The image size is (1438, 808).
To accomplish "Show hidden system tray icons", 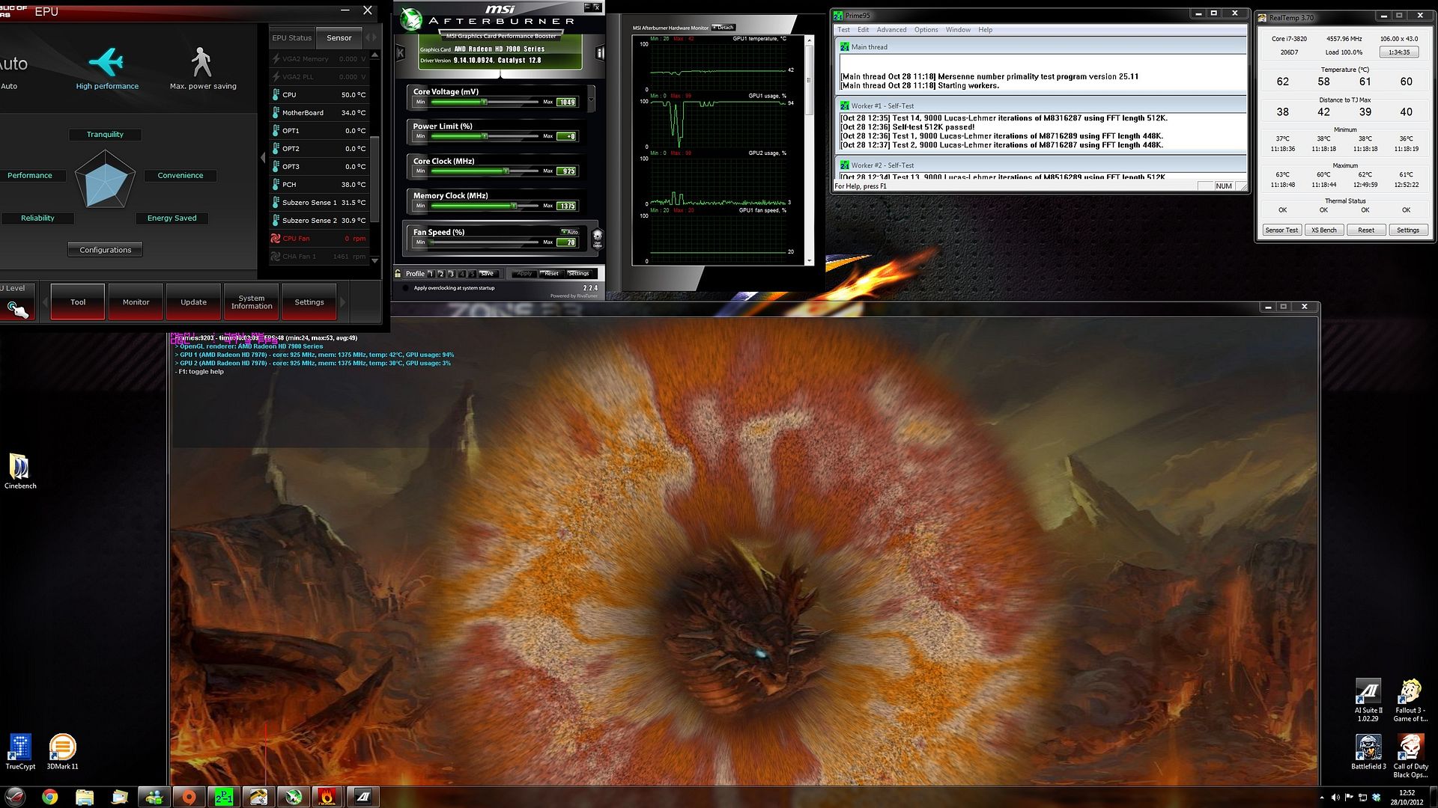I will 1321,798.
